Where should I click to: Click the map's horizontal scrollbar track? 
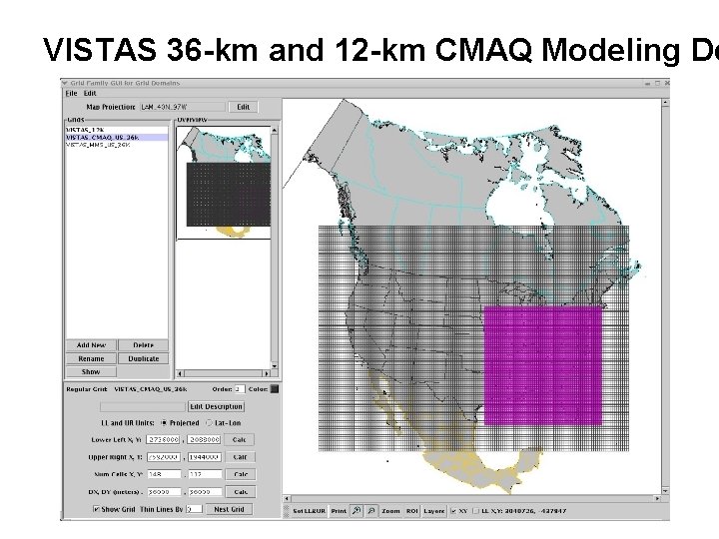(x=471, y=498)
